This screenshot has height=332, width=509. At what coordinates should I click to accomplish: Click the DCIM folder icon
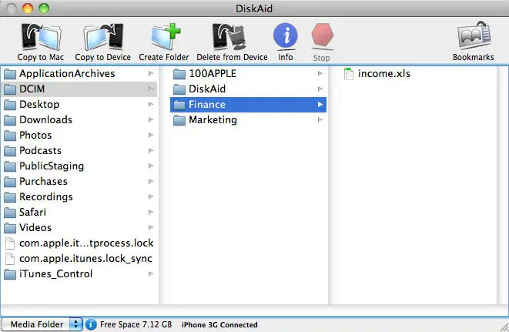pos(10,89)
